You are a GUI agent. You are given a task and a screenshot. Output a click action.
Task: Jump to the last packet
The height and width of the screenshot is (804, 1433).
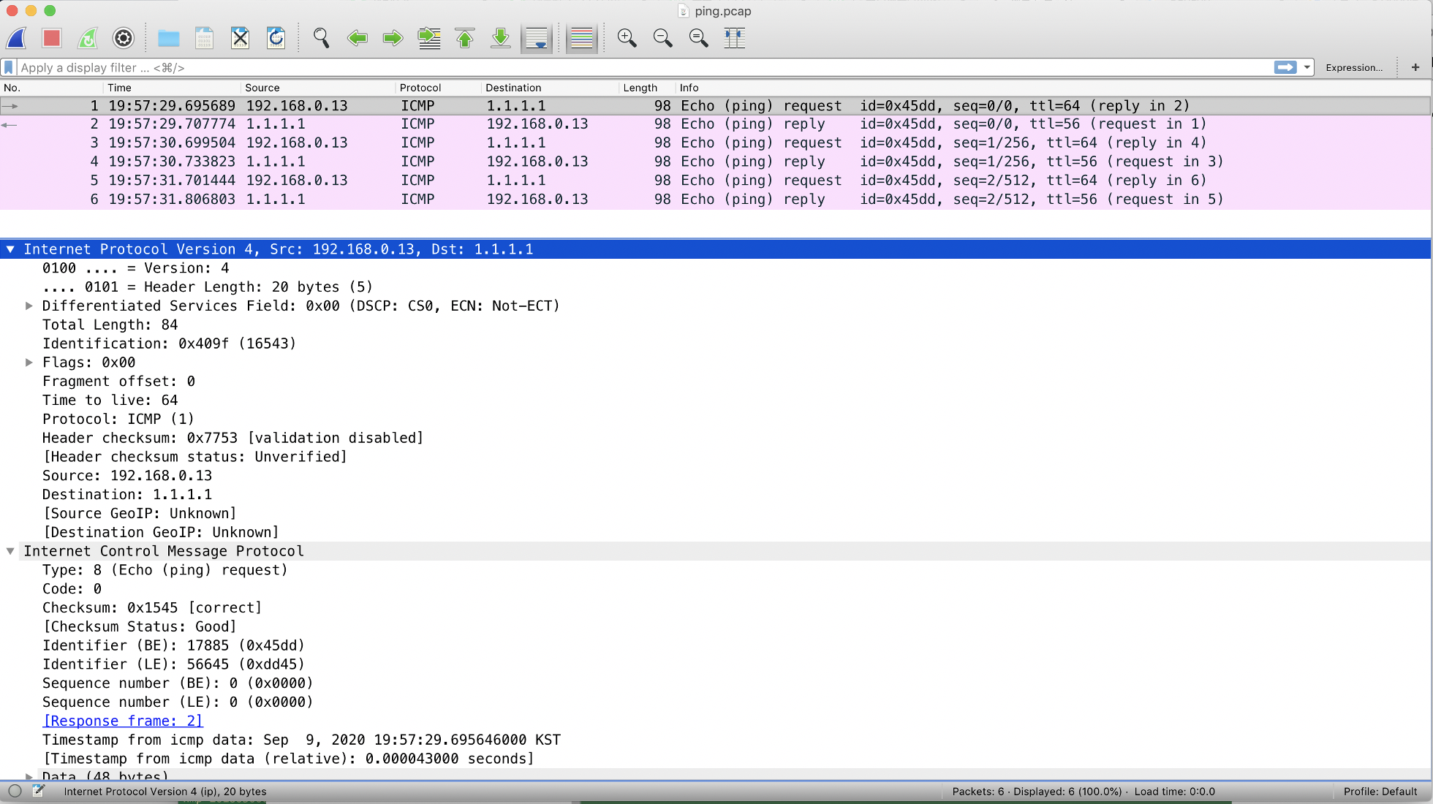[x=501, y=38]
